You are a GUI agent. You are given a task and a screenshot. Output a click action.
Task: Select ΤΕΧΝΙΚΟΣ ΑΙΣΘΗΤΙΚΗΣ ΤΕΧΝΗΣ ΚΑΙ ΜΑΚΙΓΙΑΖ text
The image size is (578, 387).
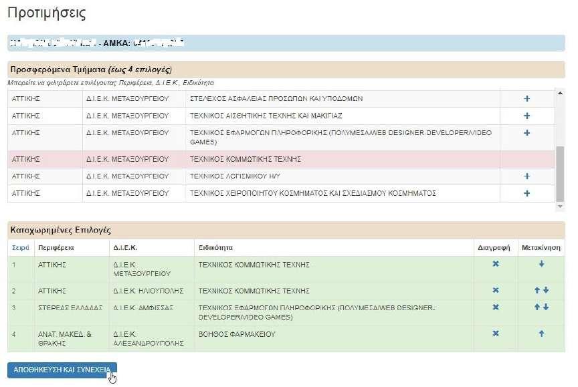pos(266,116)
